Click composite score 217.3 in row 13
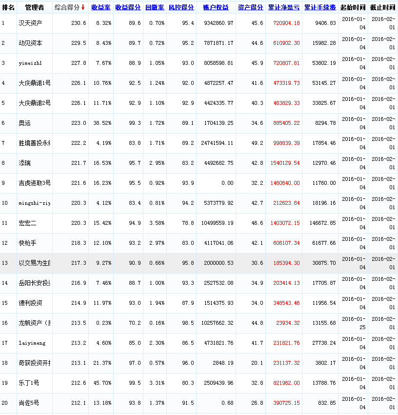The height and width of the screenshot is (415, 398). (x=79, y=263)
